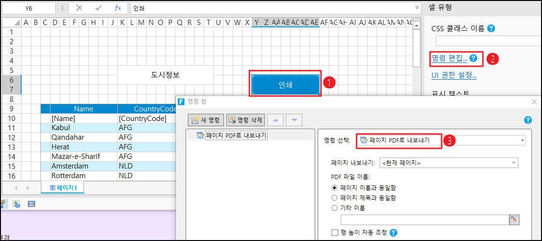Move command up with the up arrow

coord(275,120)
